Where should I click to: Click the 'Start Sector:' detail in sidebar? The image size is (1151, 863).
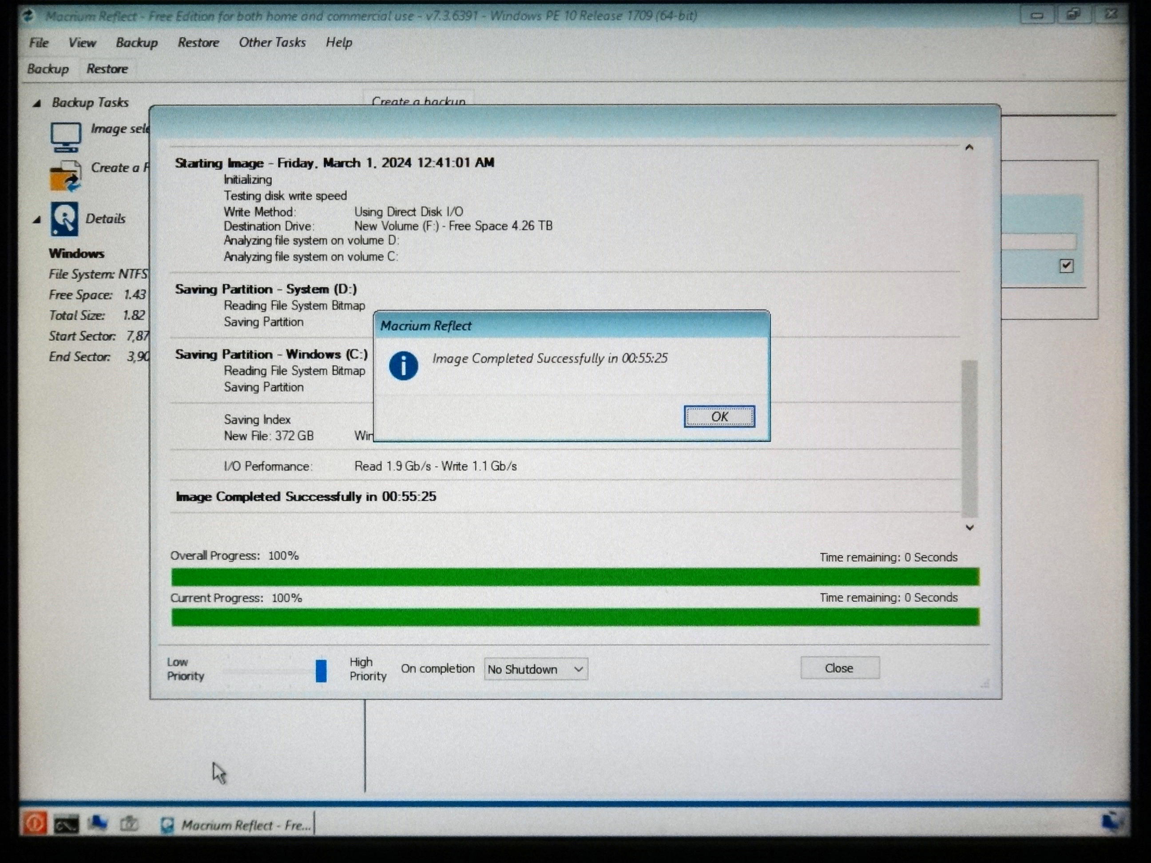click(99, 336)
